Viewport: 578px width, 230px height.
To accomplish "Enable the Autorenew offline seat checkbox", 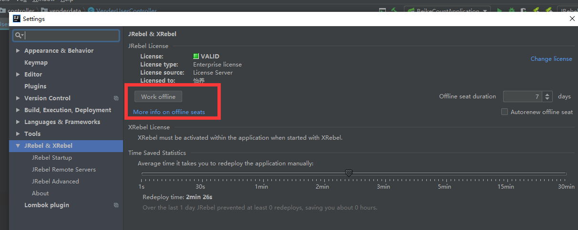I will tap(505, 112).
